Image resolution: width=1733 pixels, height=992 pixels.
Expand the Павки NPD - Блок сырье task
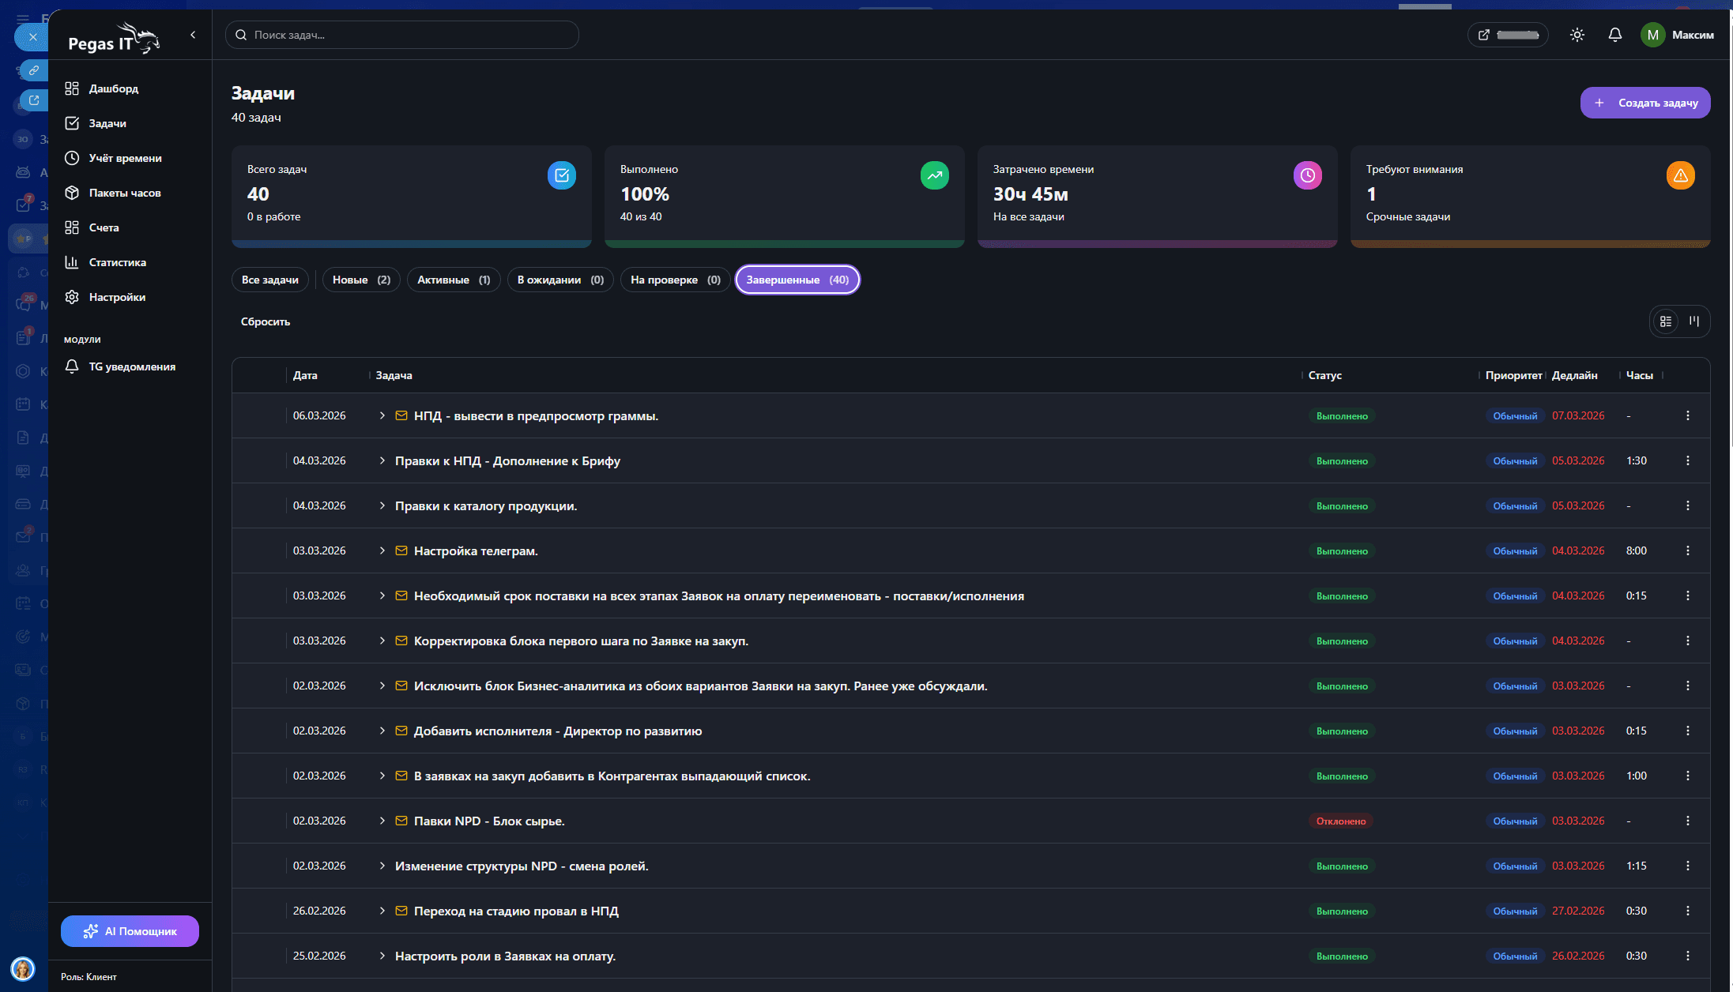click(x=382, y=821)
